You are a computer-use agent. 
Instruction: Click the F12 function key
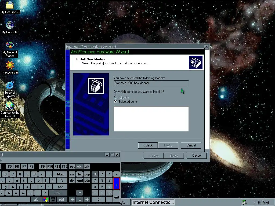pos(64,166)
